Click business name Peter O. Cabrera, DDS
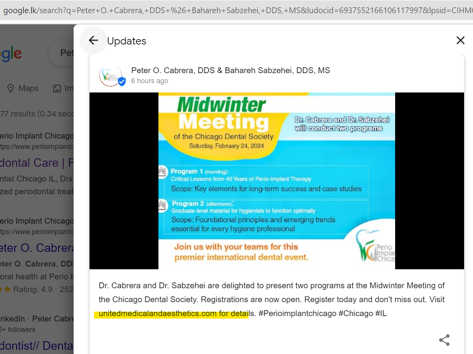 [x=230, y=70]
